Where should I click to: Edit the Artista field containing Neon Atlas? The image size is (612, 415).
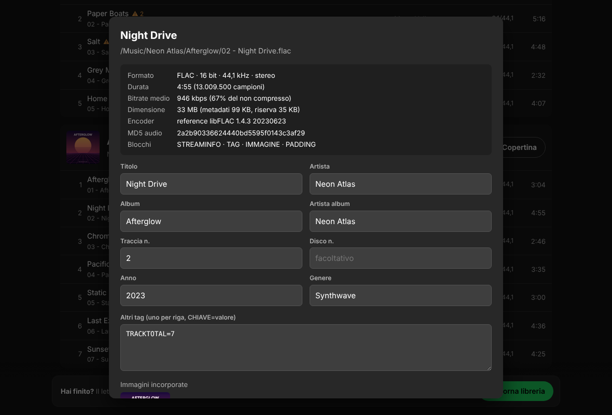400,184
